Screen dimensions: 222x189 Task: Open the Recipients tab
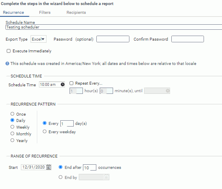pyautogui.click(x=76, y=13)
